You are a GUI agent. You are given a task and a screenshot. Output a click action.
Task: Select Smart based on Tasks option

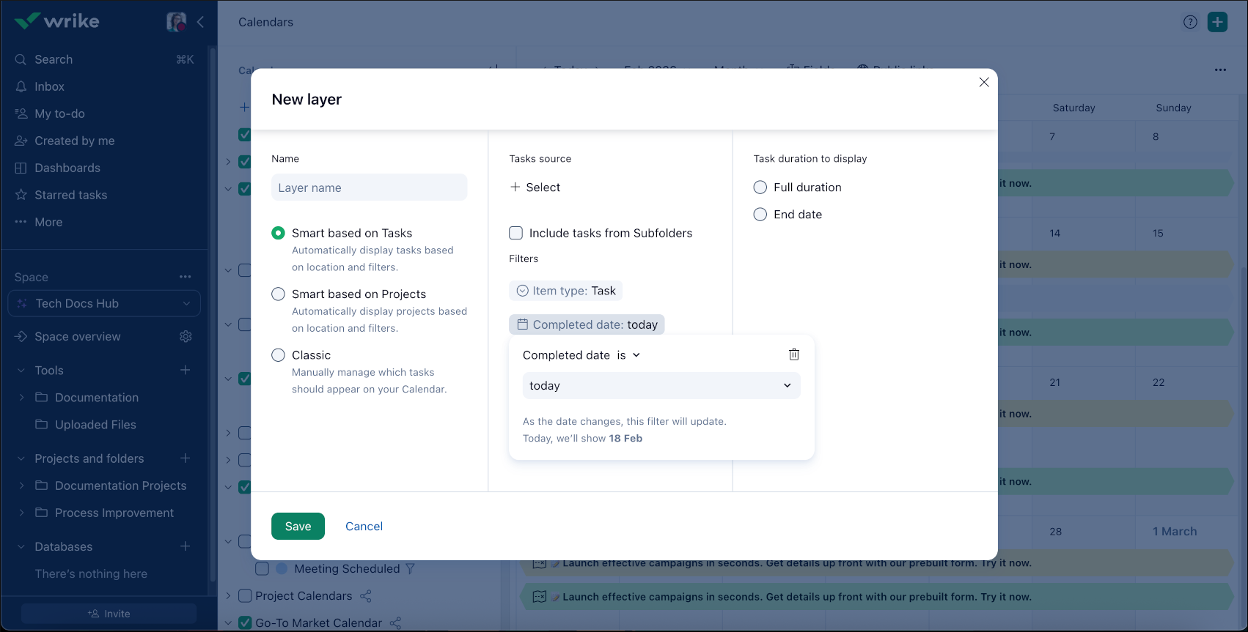coord(278,233)
